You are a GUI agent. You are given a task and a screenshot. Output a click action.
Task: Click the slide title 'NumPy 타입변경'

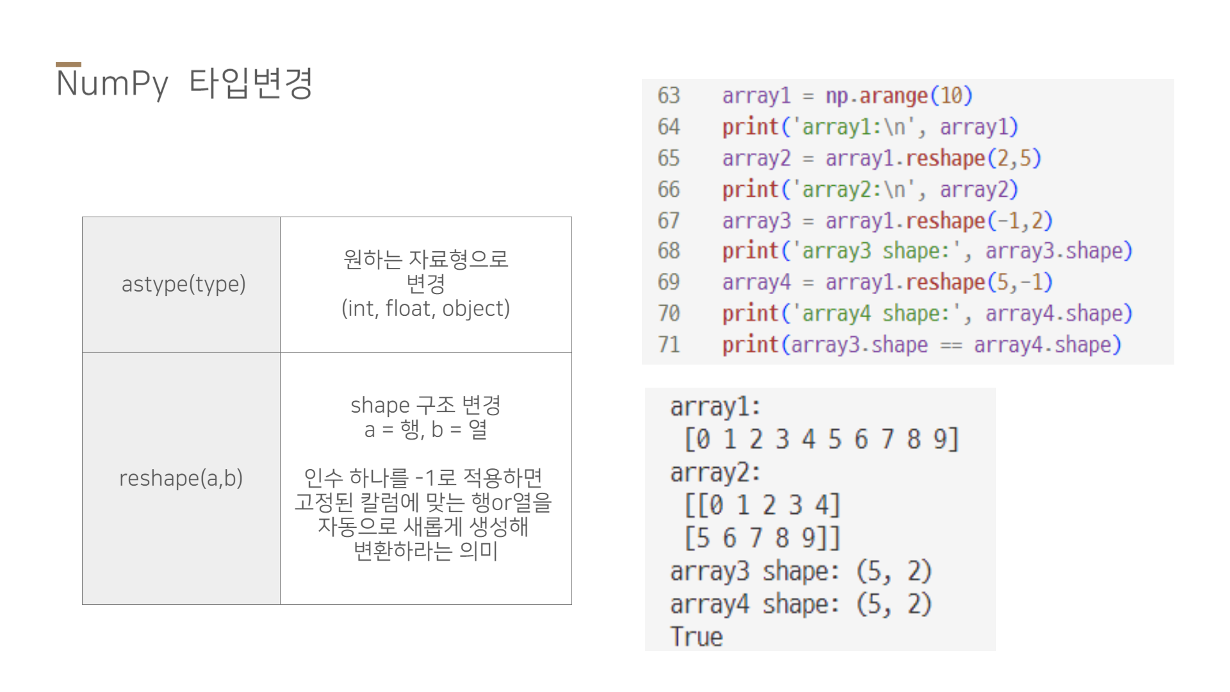coord(184,83)
